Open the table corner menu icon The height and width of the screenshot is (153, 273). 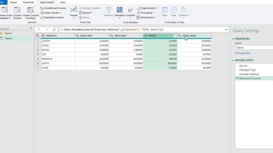point(38,36)
